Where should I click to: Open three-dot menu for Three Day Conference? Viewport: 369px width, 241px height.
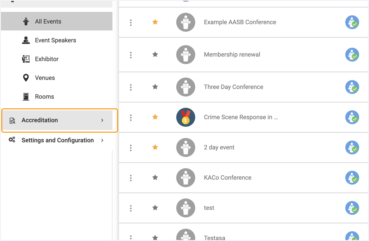131,87
